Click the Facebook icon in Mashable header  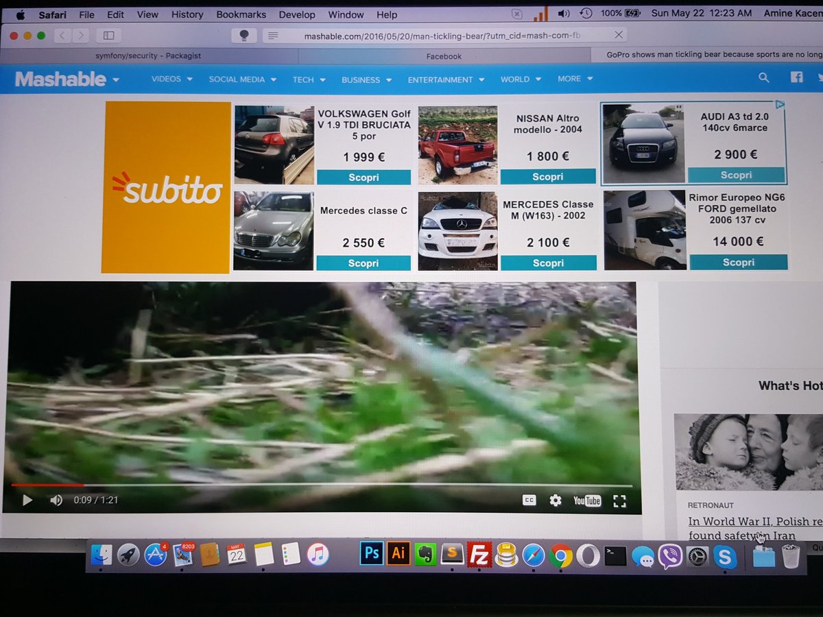(796, 77)
